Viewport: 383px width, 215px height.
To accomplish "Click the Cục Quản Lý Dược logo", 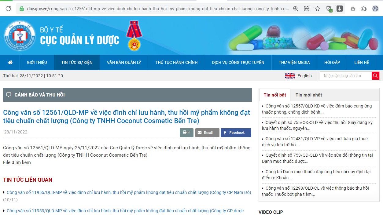I will (20, 36).
